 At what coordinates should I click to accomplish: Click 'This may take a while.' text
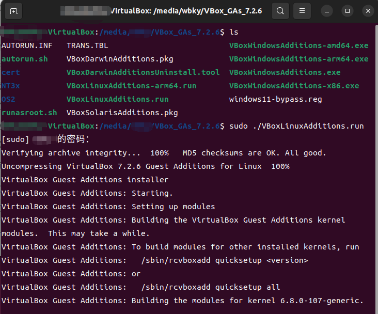click(99, 233)
